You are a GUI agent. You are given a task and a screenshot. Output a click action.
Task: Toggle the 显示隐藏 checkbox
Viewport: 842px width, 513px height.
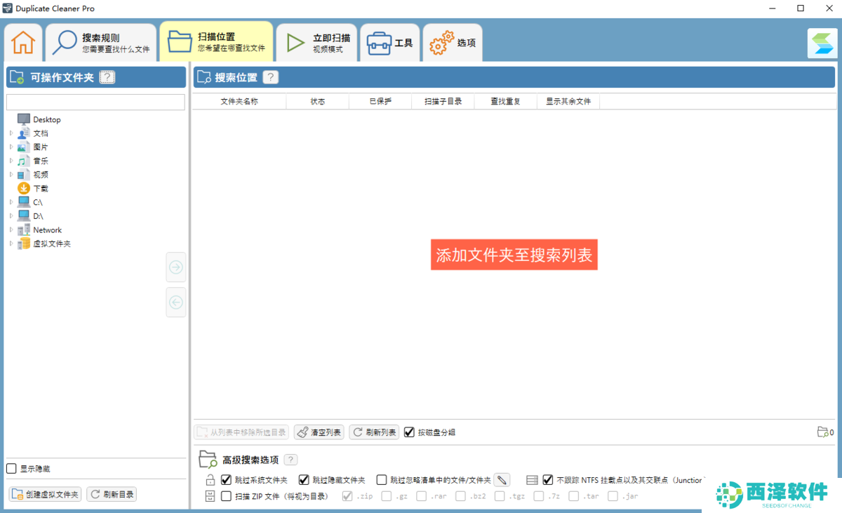(11, 469)
